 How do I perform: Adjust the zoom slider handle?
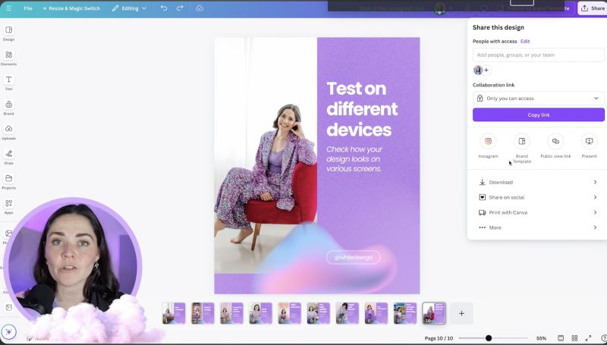[x=489, y=338]
